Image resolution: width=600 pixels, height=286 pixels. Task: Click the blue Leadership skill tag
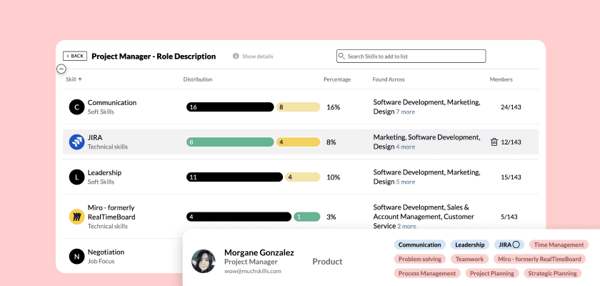click(x=469, y=245)
